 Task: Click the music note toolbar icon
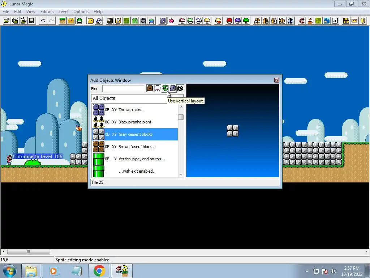[x=335, y=21]
